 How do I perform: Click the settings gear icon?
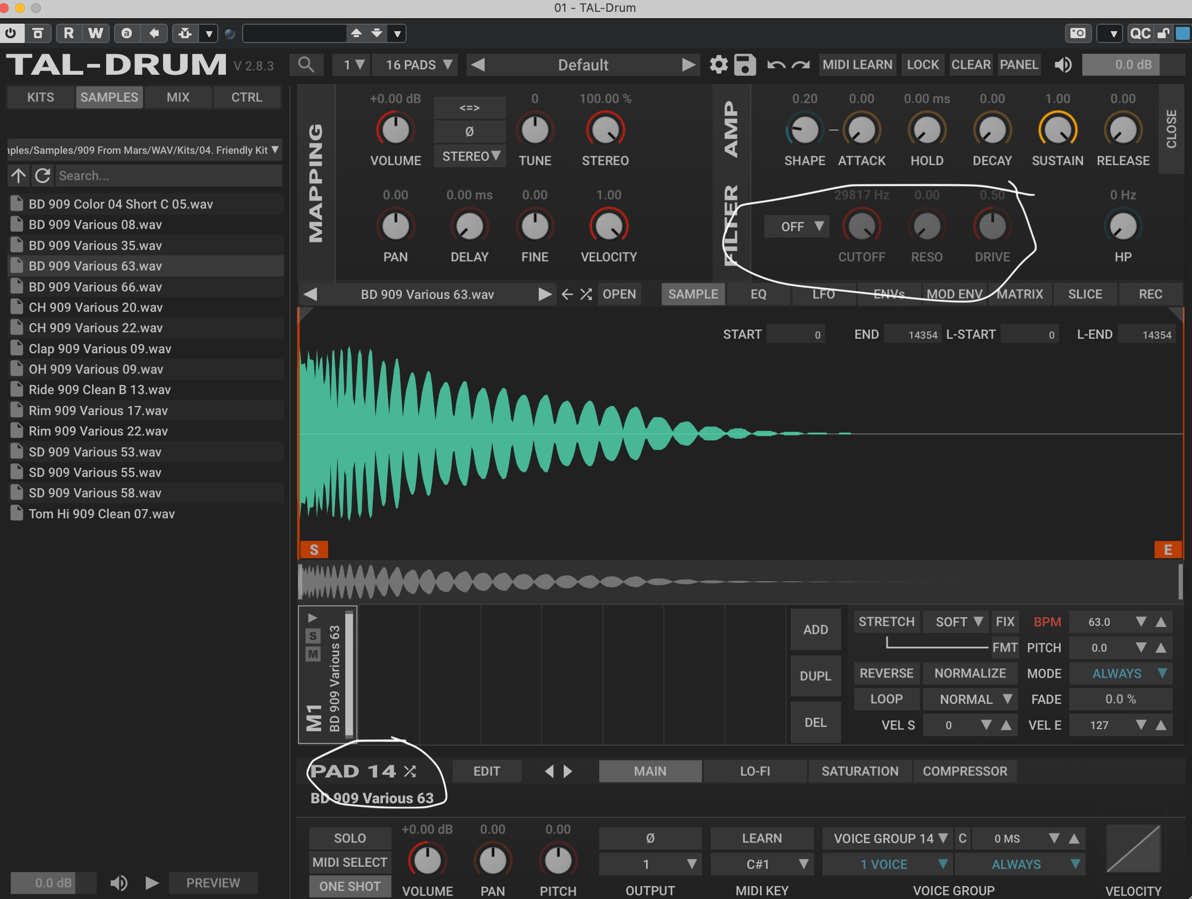pyautogui.click(x=718, y=65)
